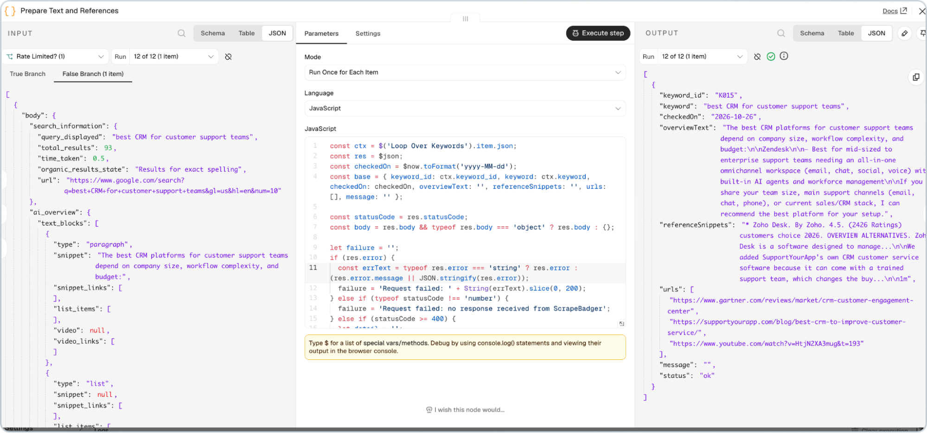The image size is (927, 433).
Task: Open the Rate Limited? input node dropdown
Action: tap(55, 56)
